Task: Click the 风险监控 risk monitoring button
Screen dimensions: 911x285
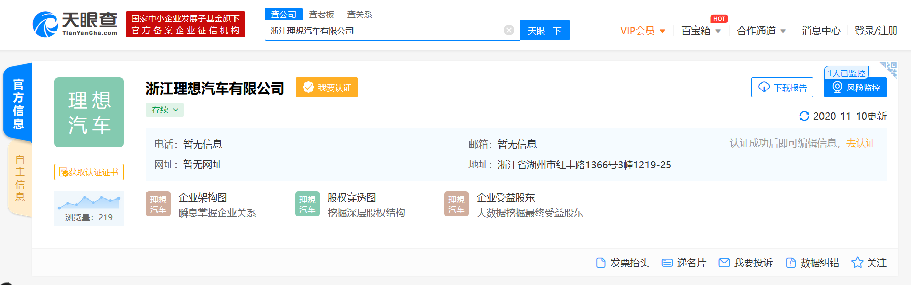Action: pyautogui.click(x=855, y=87)
